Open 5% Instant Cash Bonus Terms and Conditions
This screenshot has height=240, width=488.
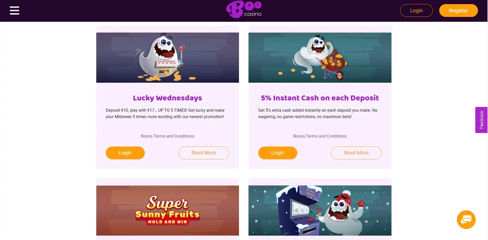coord(320,136)
